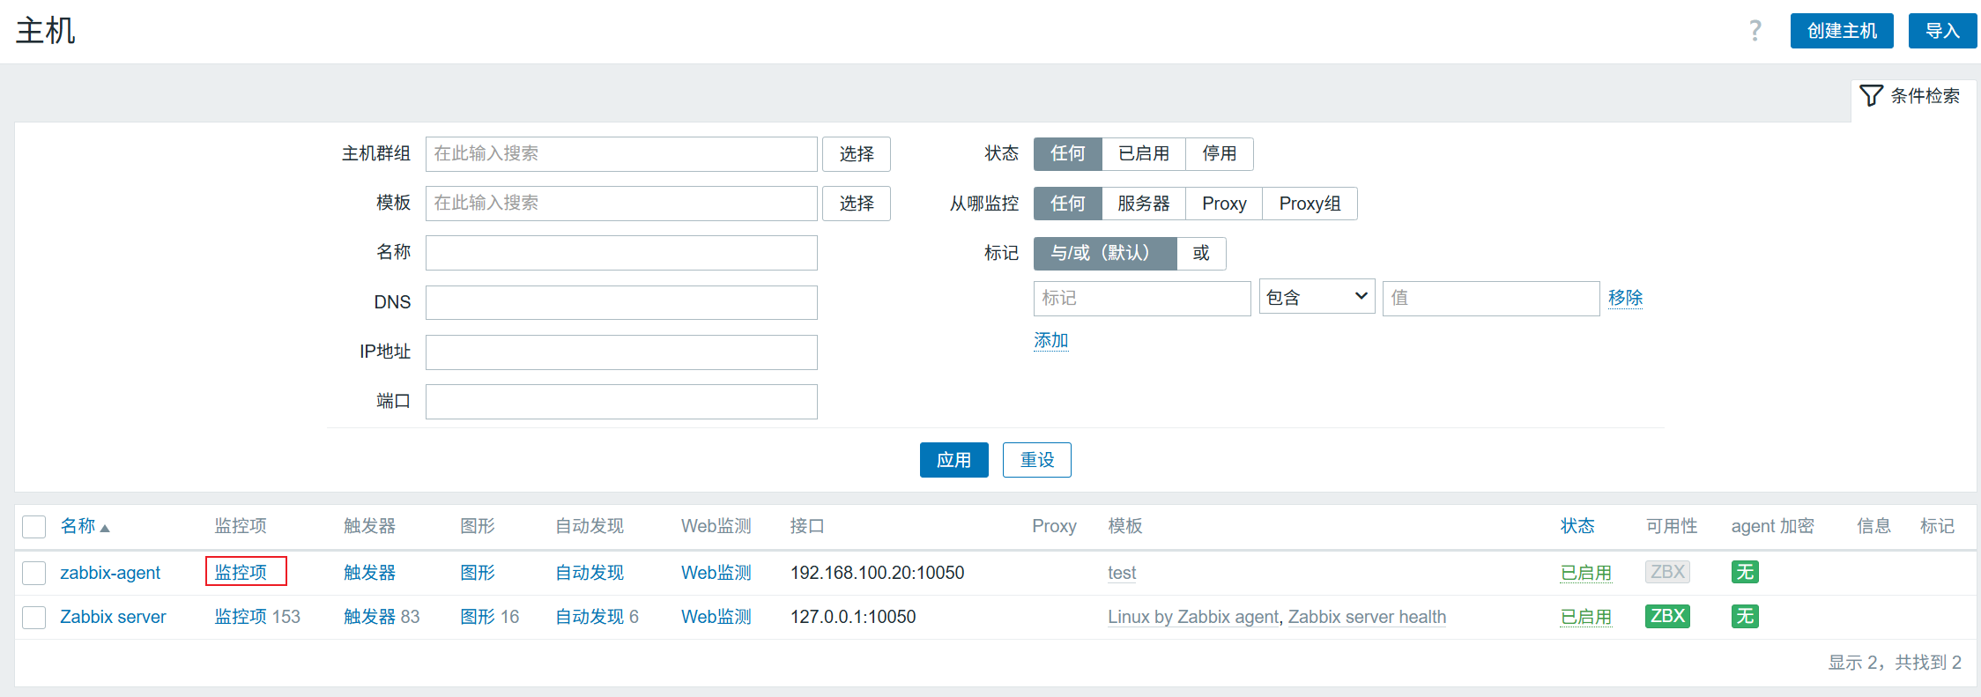The image size is (1981, 697).
Task: Open 自动发现 6 for Zabbix server
Action: coord(597,617)
